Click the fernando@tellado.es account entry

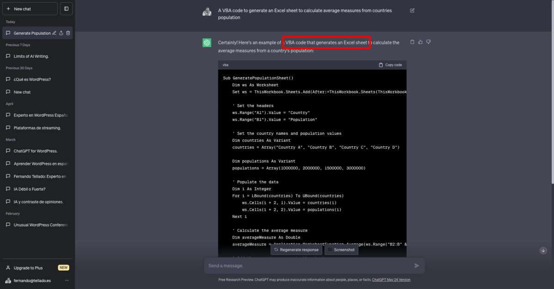[x=37, y=280]
